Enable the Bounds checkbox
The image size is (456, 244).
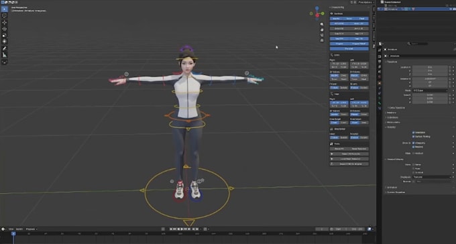tap(413, 182)
